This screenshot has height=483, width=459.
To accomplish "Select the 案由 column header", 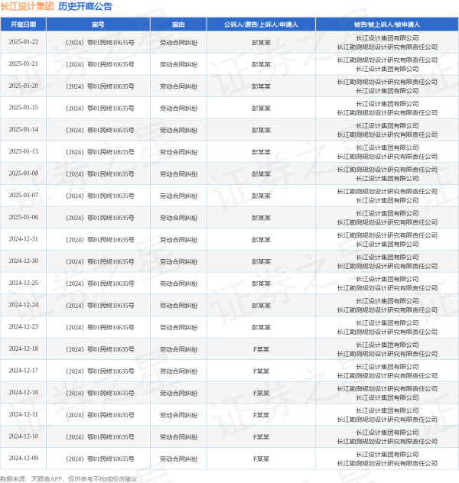I will [x=178, y=24].
